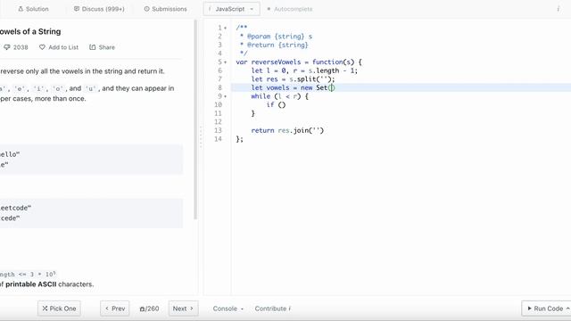Click the dislike count 2038 icon
The image size is (571, 321).
7,47
